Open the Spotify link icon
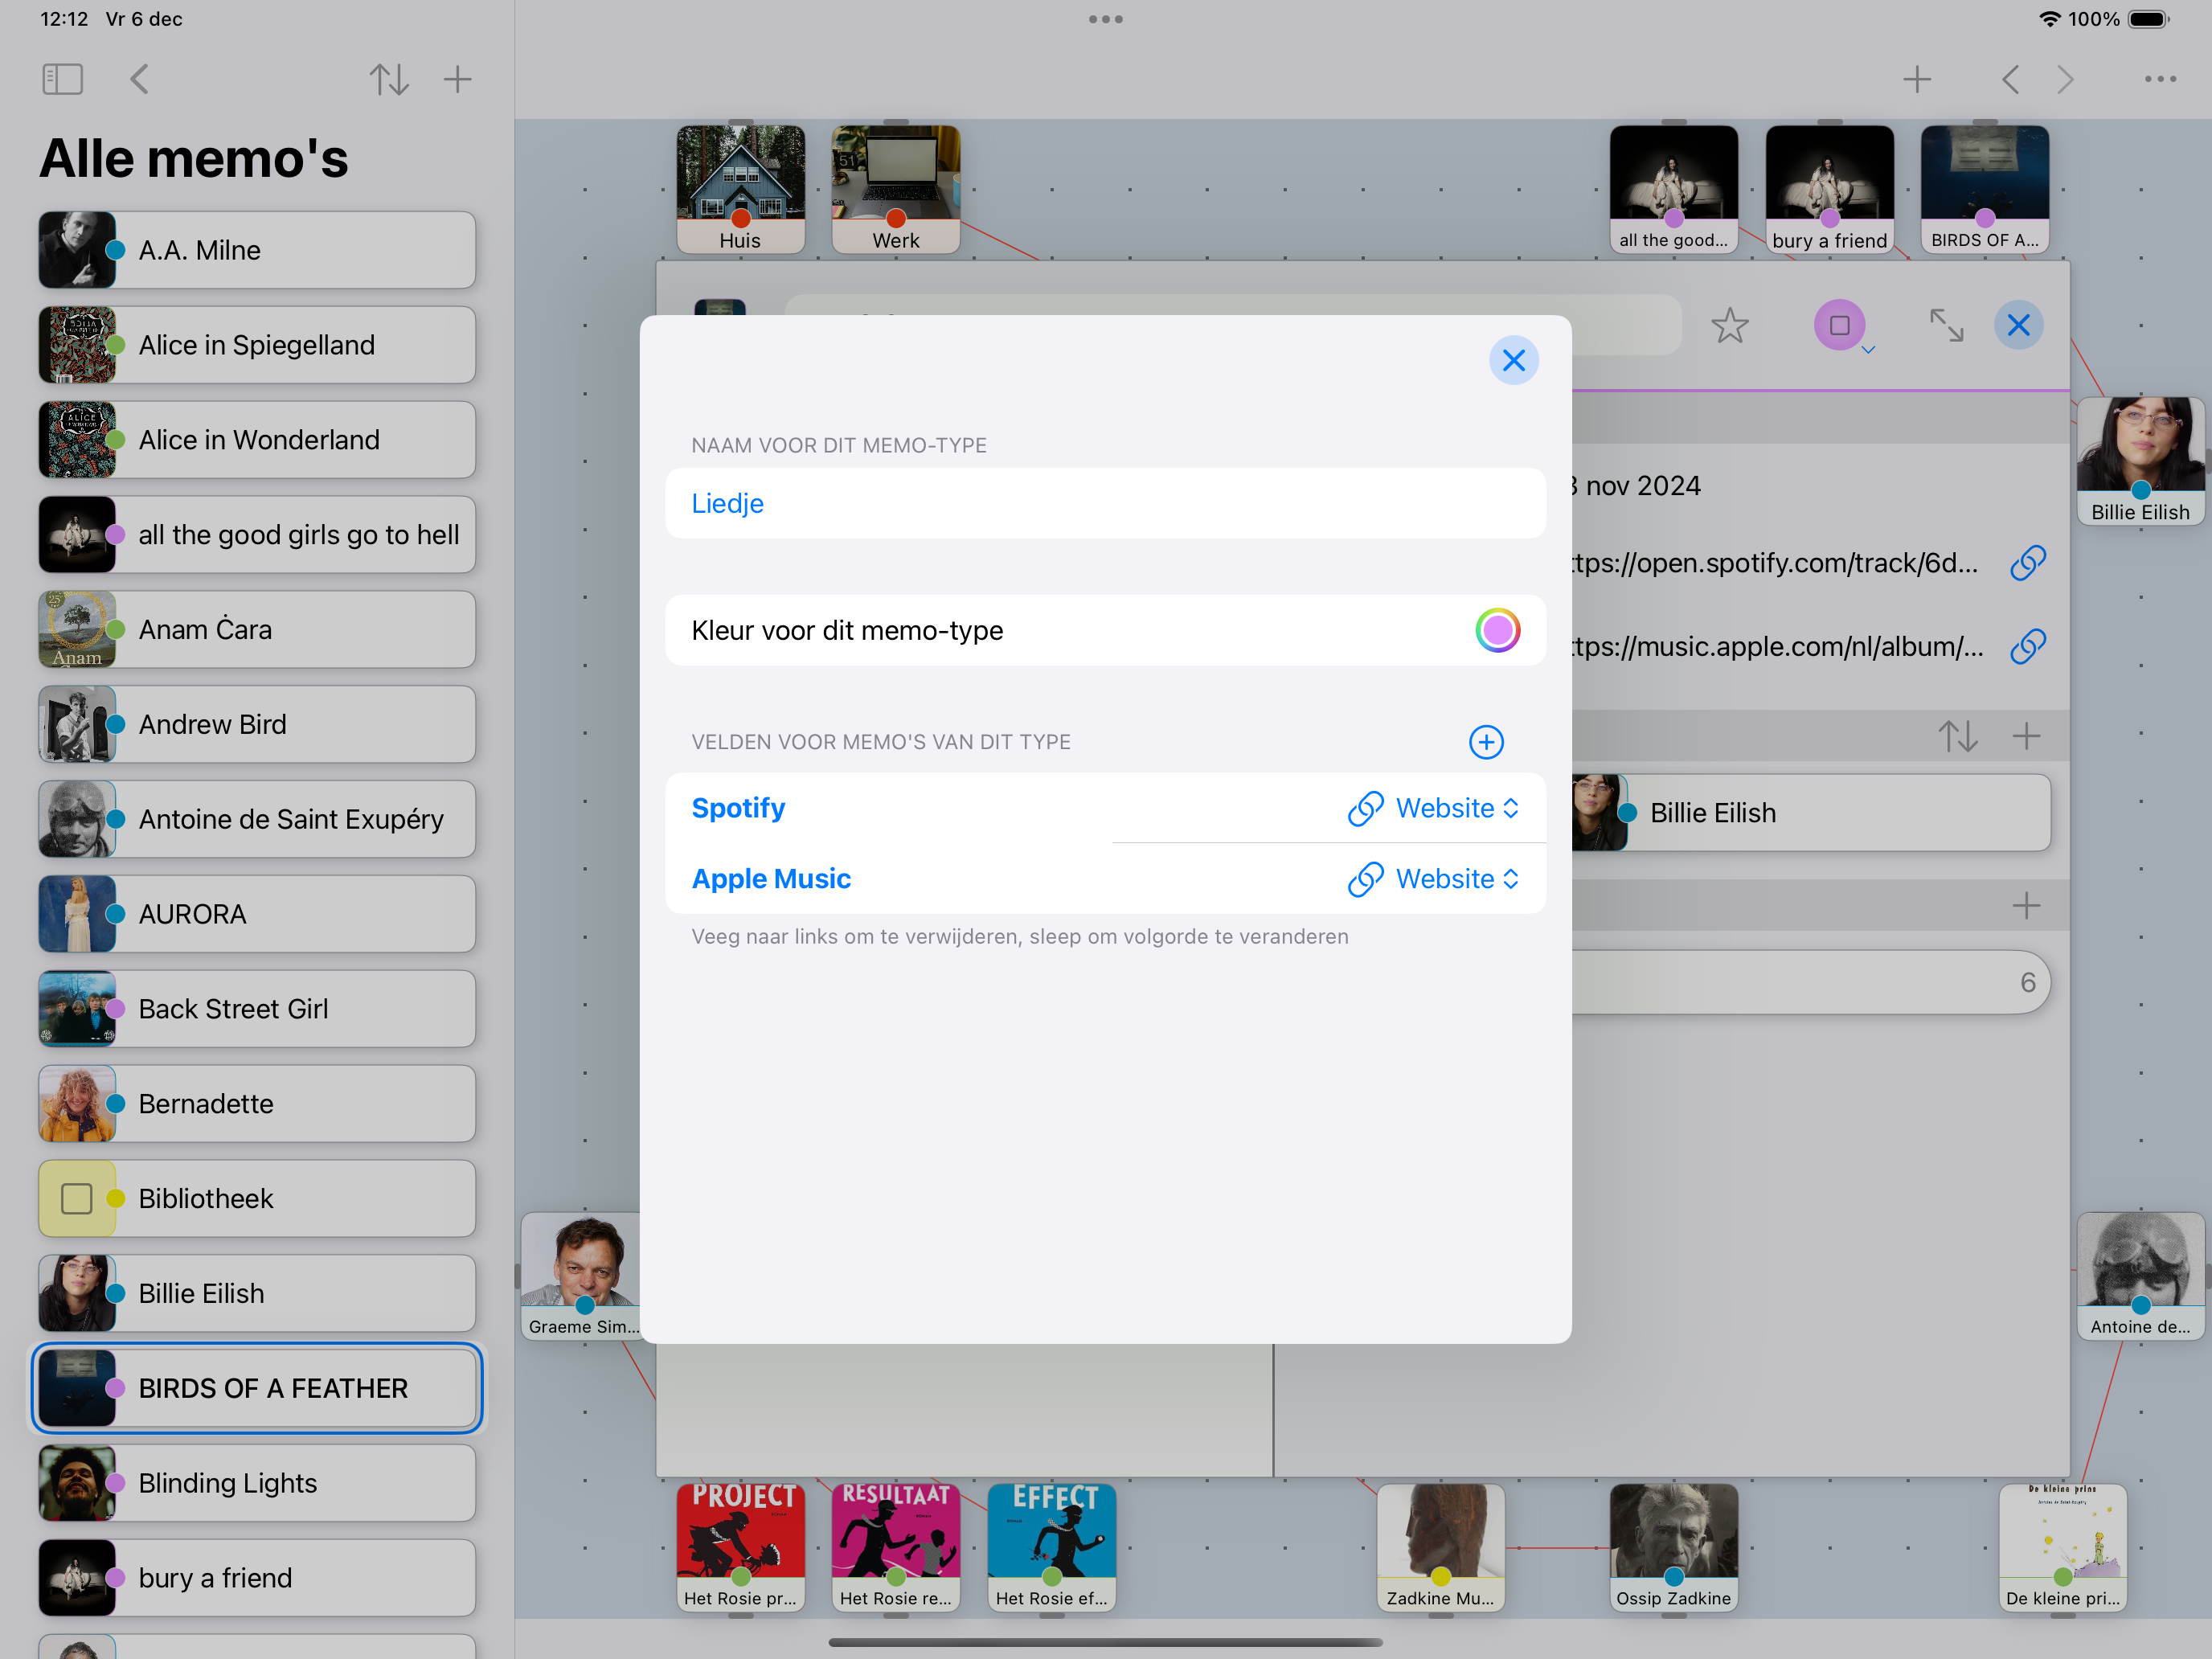 click(x=2027, y=563)
